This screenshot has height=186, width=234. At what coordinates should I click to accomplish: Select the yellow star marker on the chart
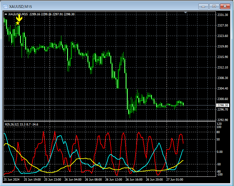17,23
